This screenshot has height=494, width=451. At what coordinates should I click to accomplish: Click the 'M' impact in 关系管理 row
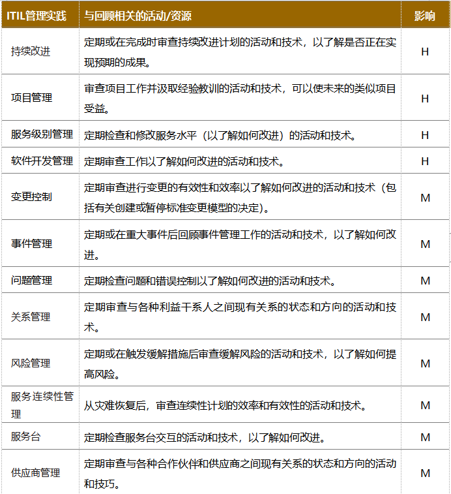pos(425,317)
